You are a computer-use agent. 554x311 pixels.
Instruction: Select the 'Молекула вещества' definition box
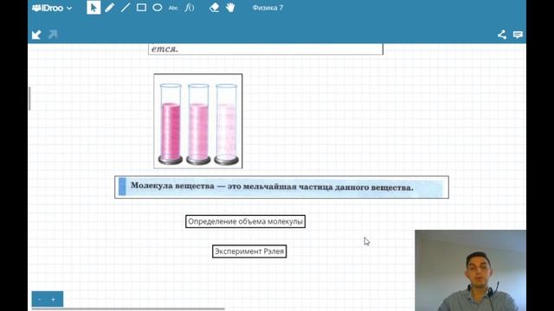pos(281,187)
